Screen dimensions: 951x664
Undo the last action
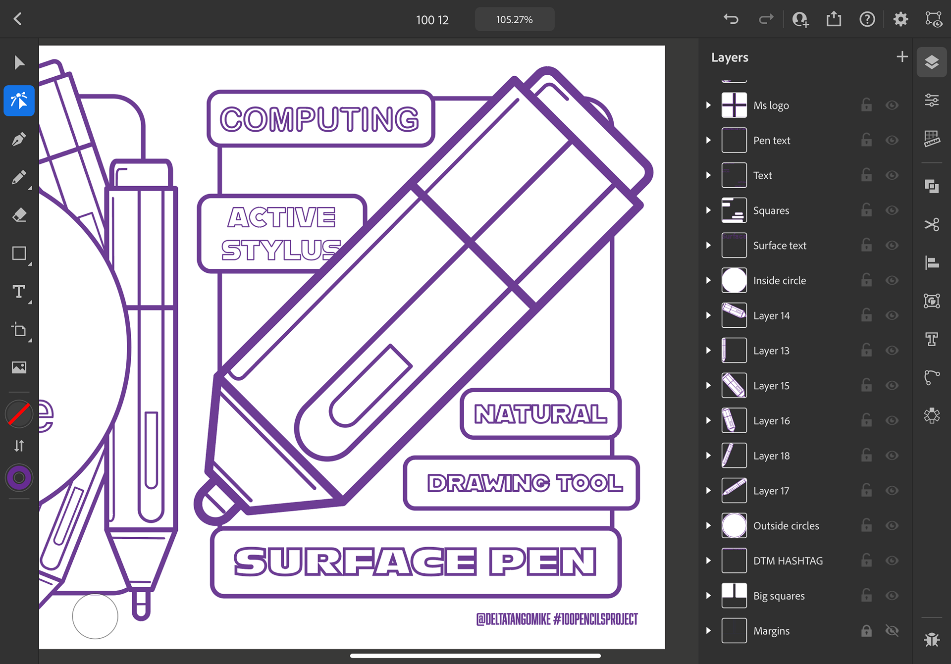pyautogui.click(x=731, y=19)
